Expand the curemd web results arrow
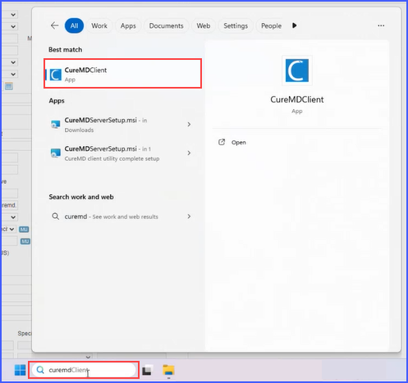Viewport: 408px width, 383px height. pyautogui.click(x=189, y=217)
